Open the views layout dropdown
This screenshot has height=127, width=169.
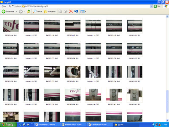pos(83,12)
